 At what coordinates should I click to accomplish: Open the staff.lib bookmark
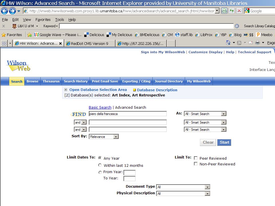[x=184, y=35]
